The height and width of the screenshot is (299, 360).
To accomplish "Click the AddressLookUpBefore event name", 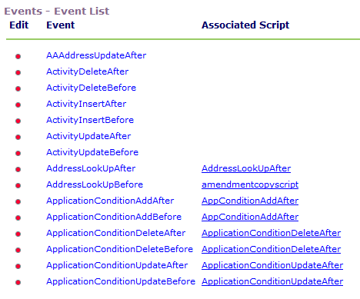I will pyautogui.click(x=95, y=184).
